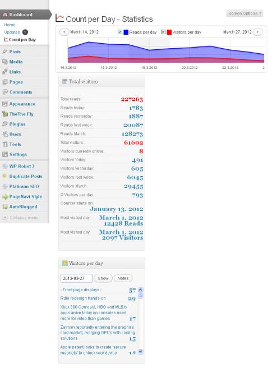Click the Users icon in admin menu
This screenshot has height=392, width=277.
point(4,134)
